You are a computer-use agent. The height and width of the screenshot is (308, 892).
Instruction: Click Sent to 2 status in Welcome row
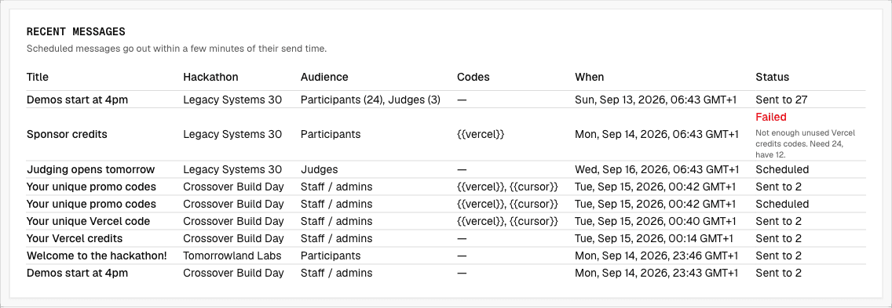pos(778,255)
